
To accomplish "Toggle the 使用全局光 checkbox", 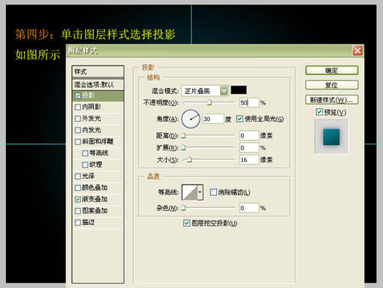I will (240, 119).
